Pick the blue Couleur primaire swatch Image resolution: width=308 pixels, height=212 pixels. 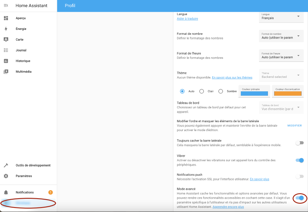click(254, 94)
